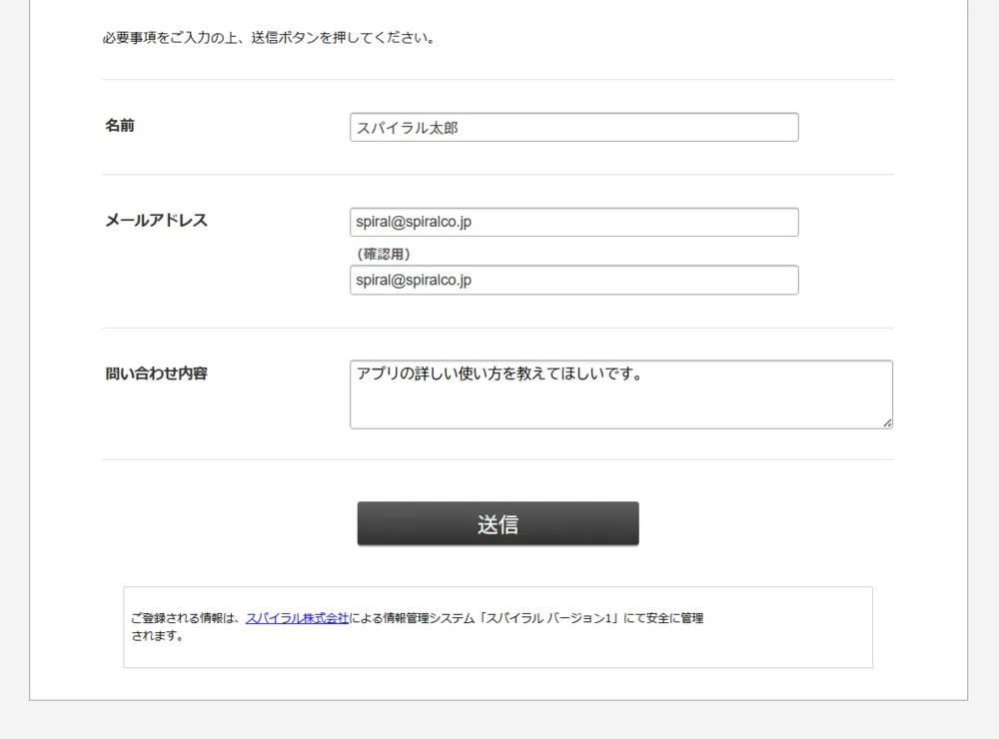Click 「スパイラル バージョン1」 text in notice

547,618
